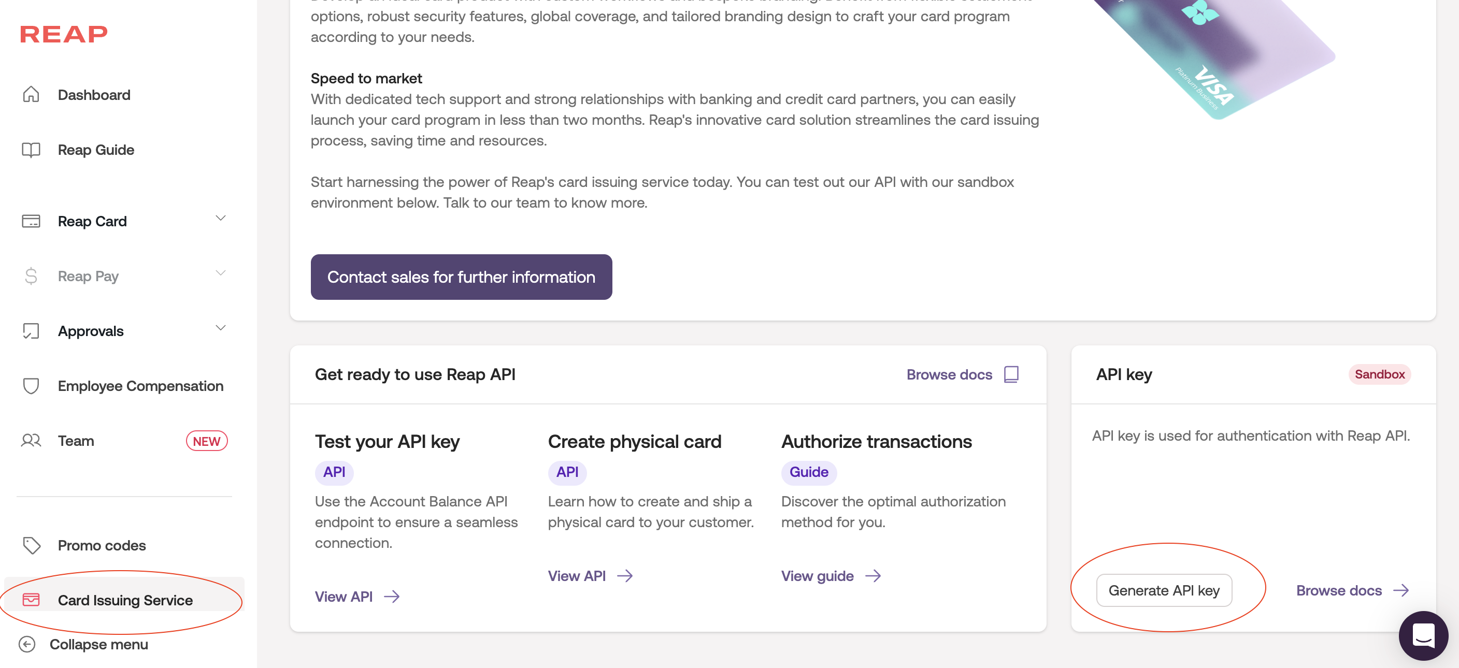Screen dimensions: 1459x668
Task: Open the chat support bubble
Action: click(x=1423, y=635)
